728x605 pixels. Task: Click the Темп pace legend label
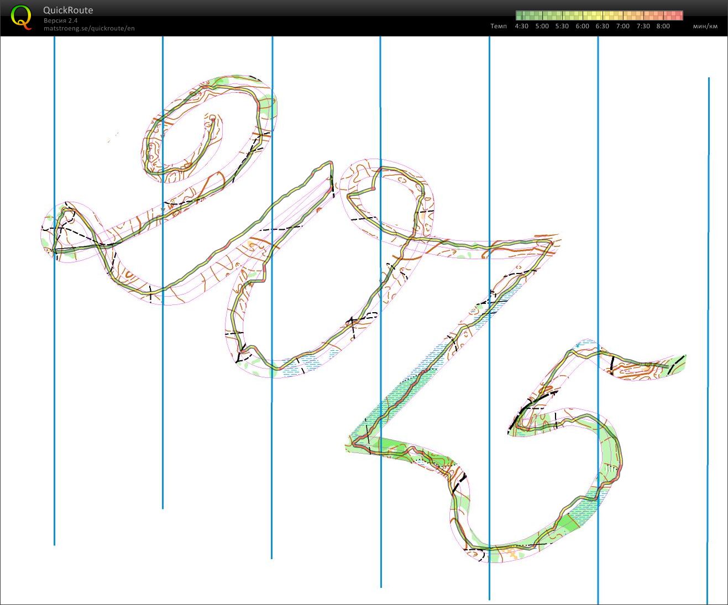pyautogui.click(x=498, y=26)
